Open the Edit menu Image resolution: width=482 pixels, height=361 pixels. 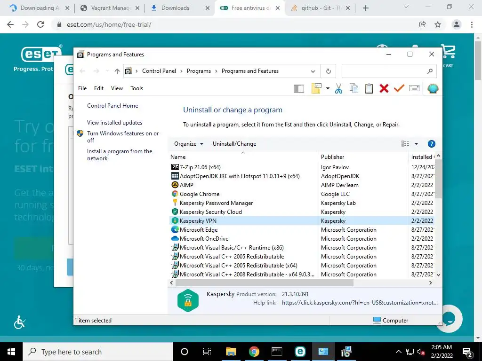click(x=99, y=88)
